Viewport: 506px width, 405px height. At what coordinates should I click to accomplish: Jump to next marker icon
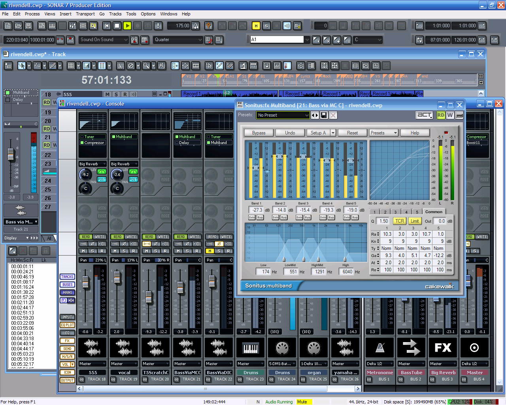[327, 40]
